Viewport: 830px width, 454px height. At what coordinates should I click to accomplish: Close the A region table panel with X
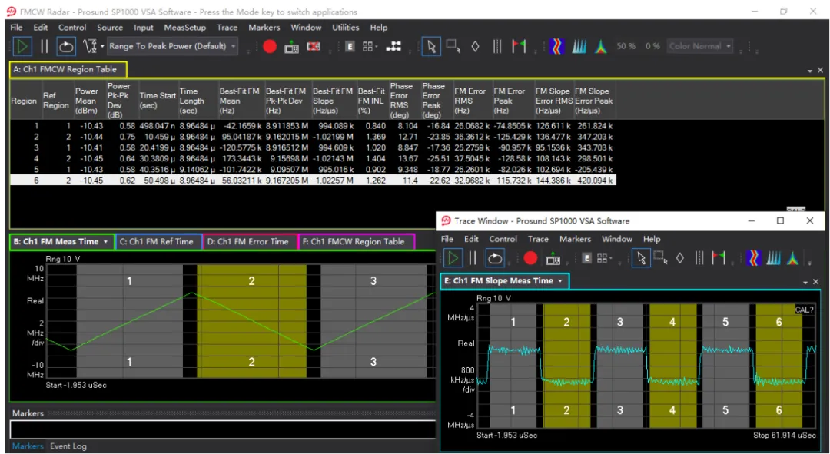[820, 71]
